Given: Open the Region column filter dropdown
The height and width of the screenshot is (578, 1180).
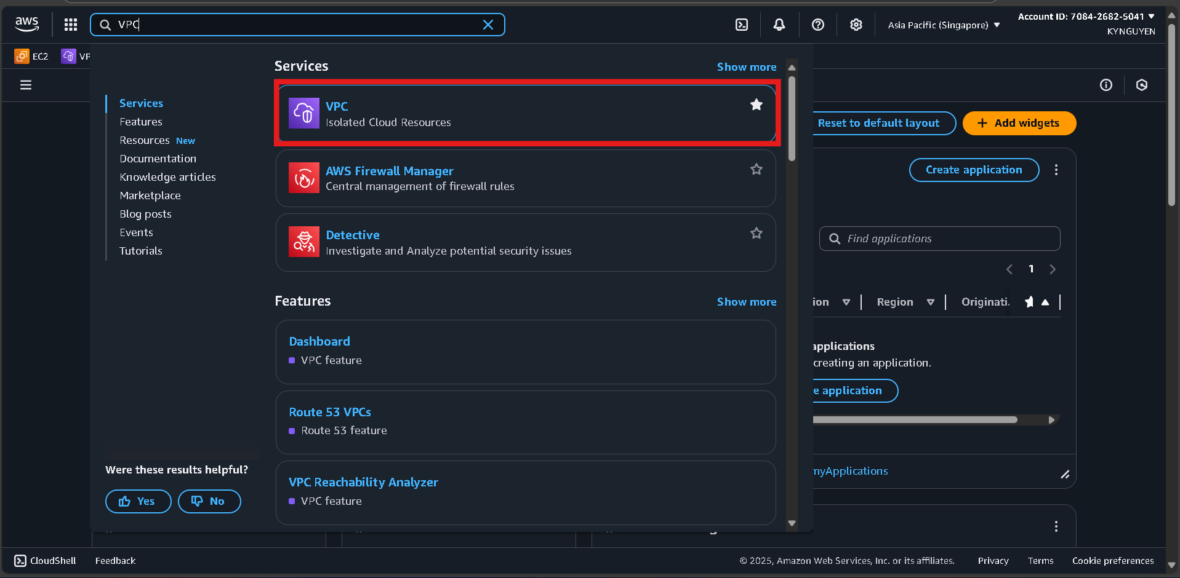Looking at the screenshot, I should point(930,302).
